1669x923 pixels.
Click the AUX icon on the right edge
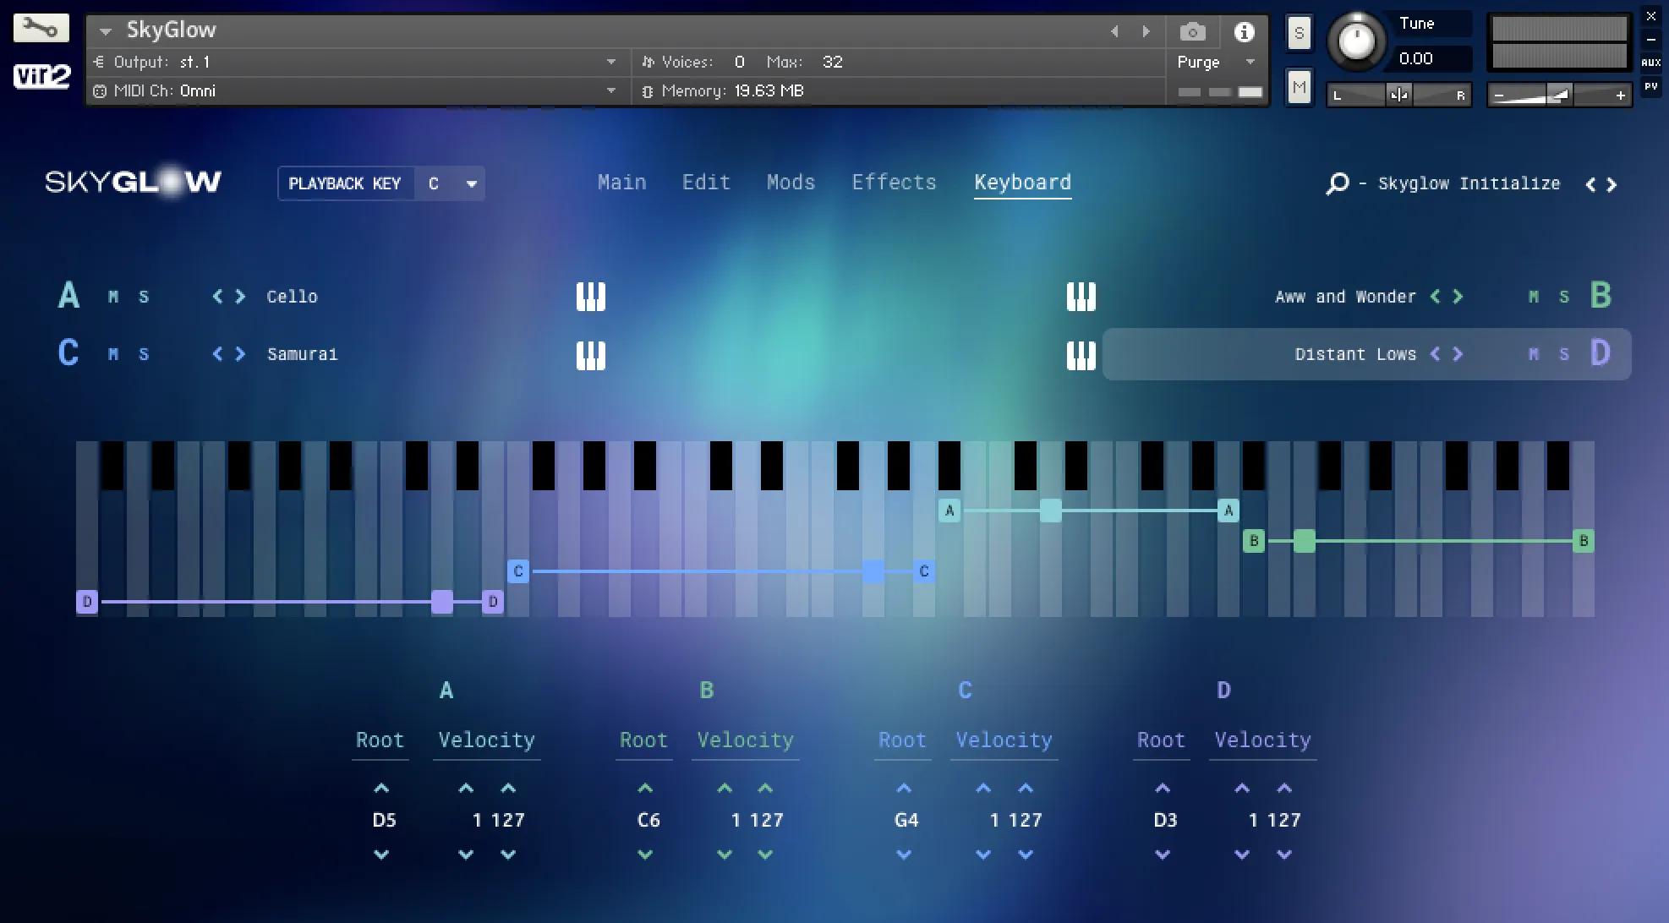pos(1650,61)
